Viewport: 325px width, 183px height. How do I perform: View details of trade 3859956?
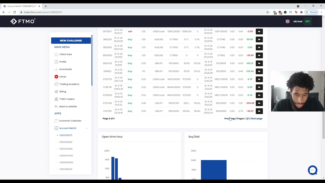(x=259, y=55)
